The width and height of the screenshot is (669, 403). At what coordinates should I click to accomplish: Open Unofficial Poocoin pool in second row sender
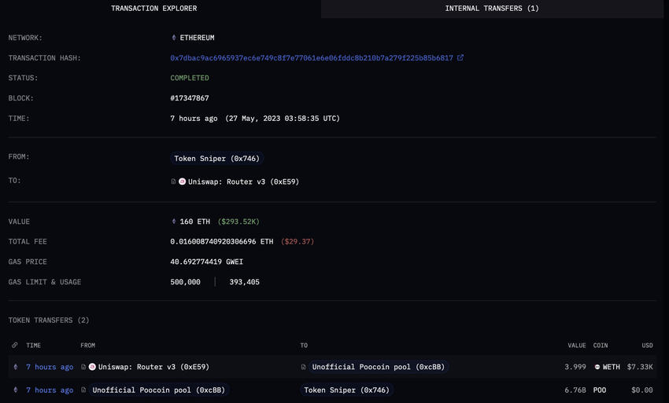tap(157, 390)
